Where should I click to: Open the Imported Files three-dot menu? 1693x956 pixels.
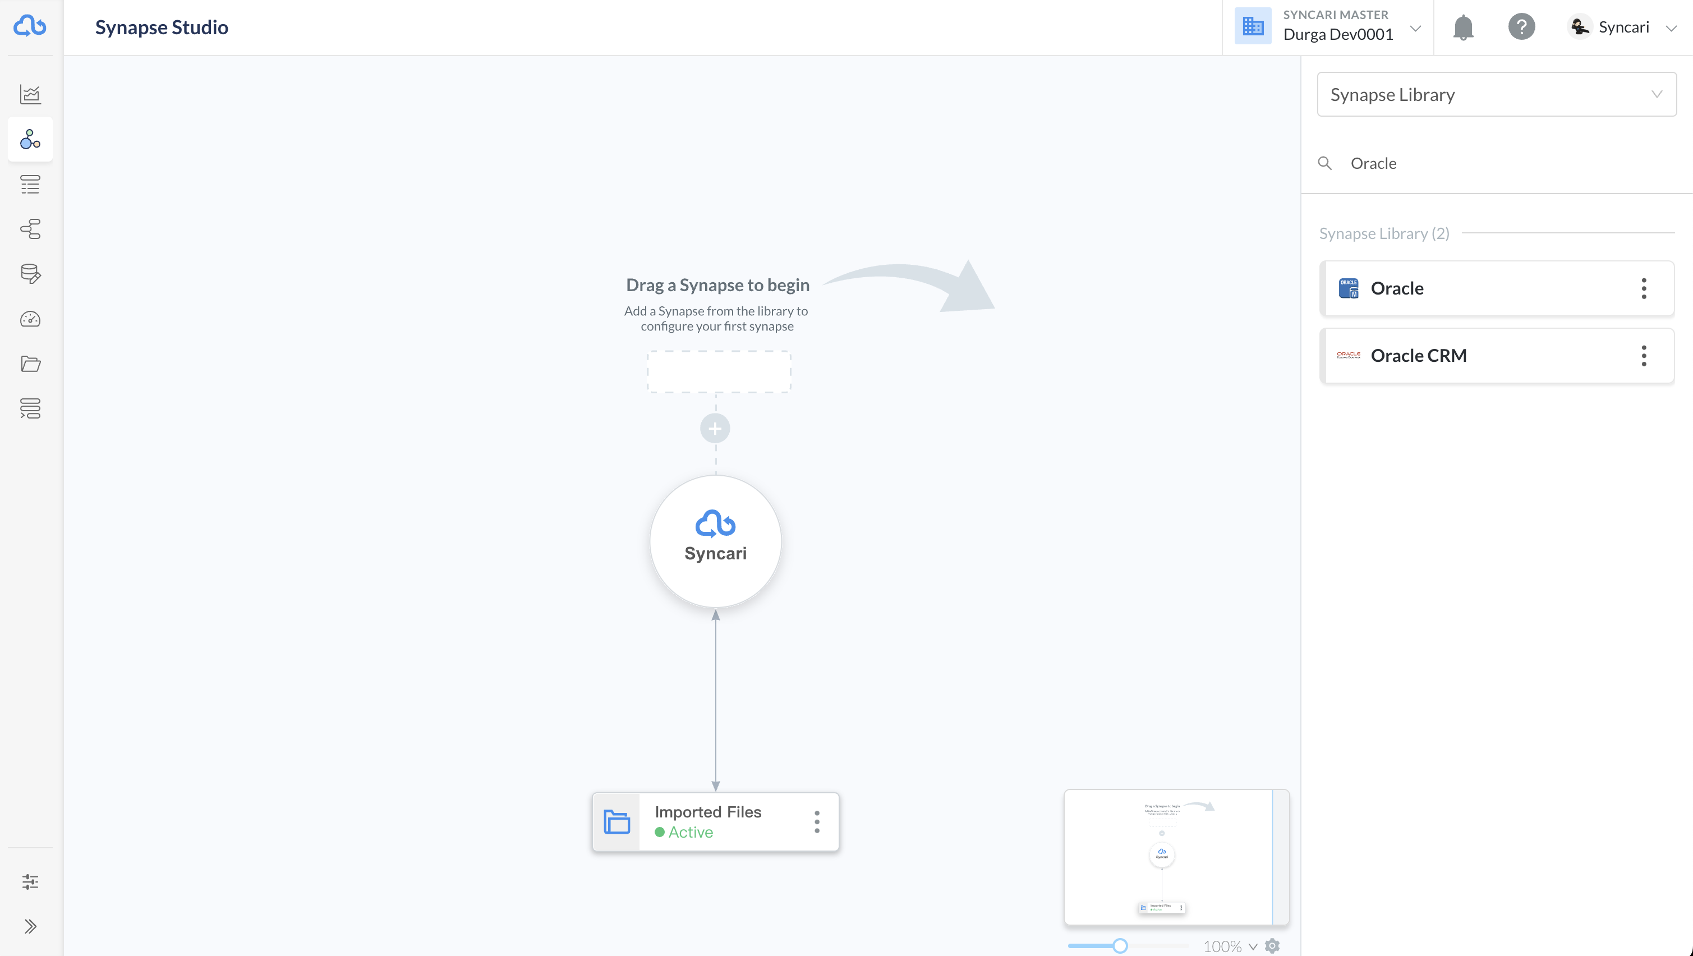817,822
